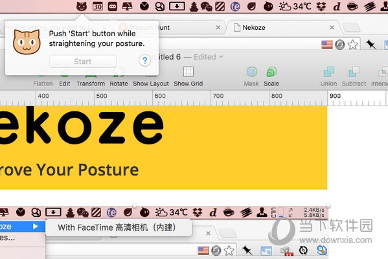Screen dimensions: 388x259
Task: Click the podium icon in top menu bar
Action: pos(128,6)
